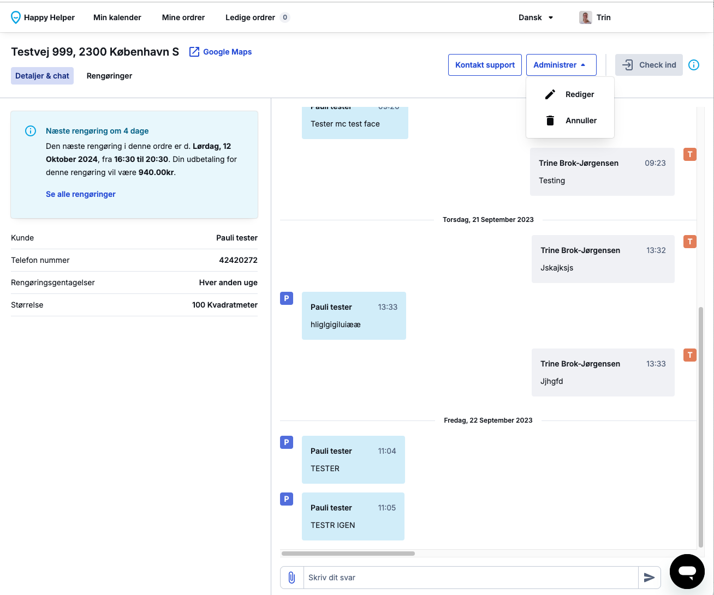This screenshot has width=714, height=595.
Task: Click the 100 Kvadratmeter value
Action: pos(225,305)
